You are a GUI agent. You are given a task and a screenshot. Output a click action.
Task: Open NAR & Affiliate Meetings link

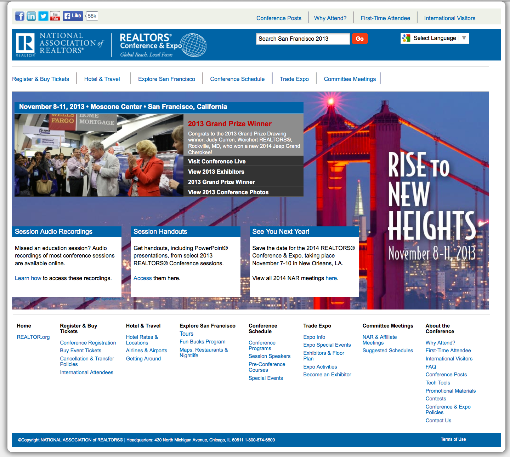(x=380, y=340)
